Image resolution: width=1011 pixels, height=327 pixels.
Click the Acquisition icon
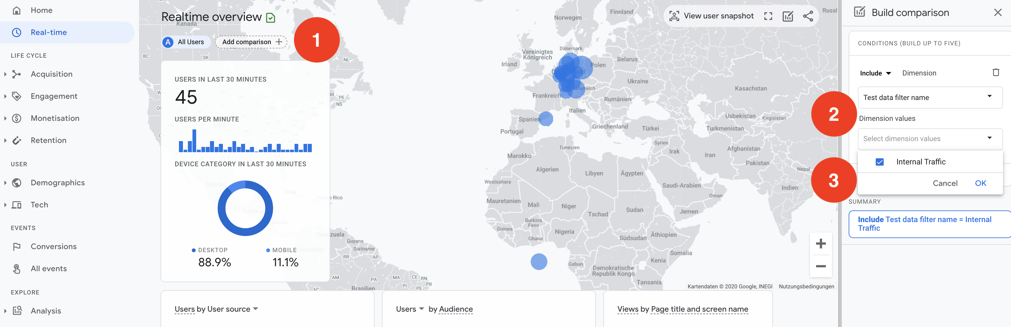(17, 74)
